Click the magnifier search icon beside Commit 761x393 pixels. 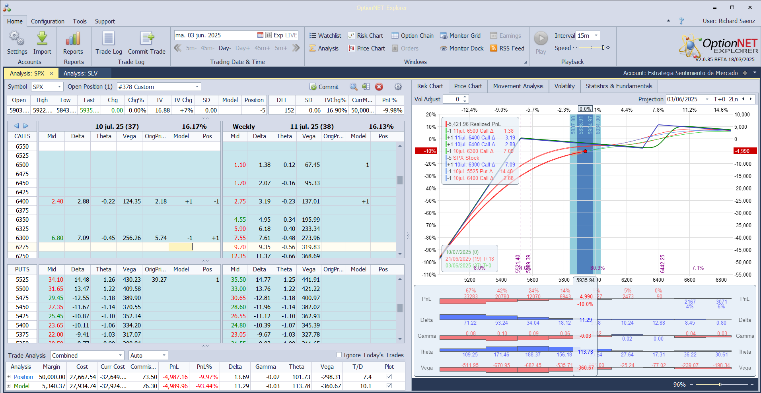pyautogui.click(x=353, y=87)
